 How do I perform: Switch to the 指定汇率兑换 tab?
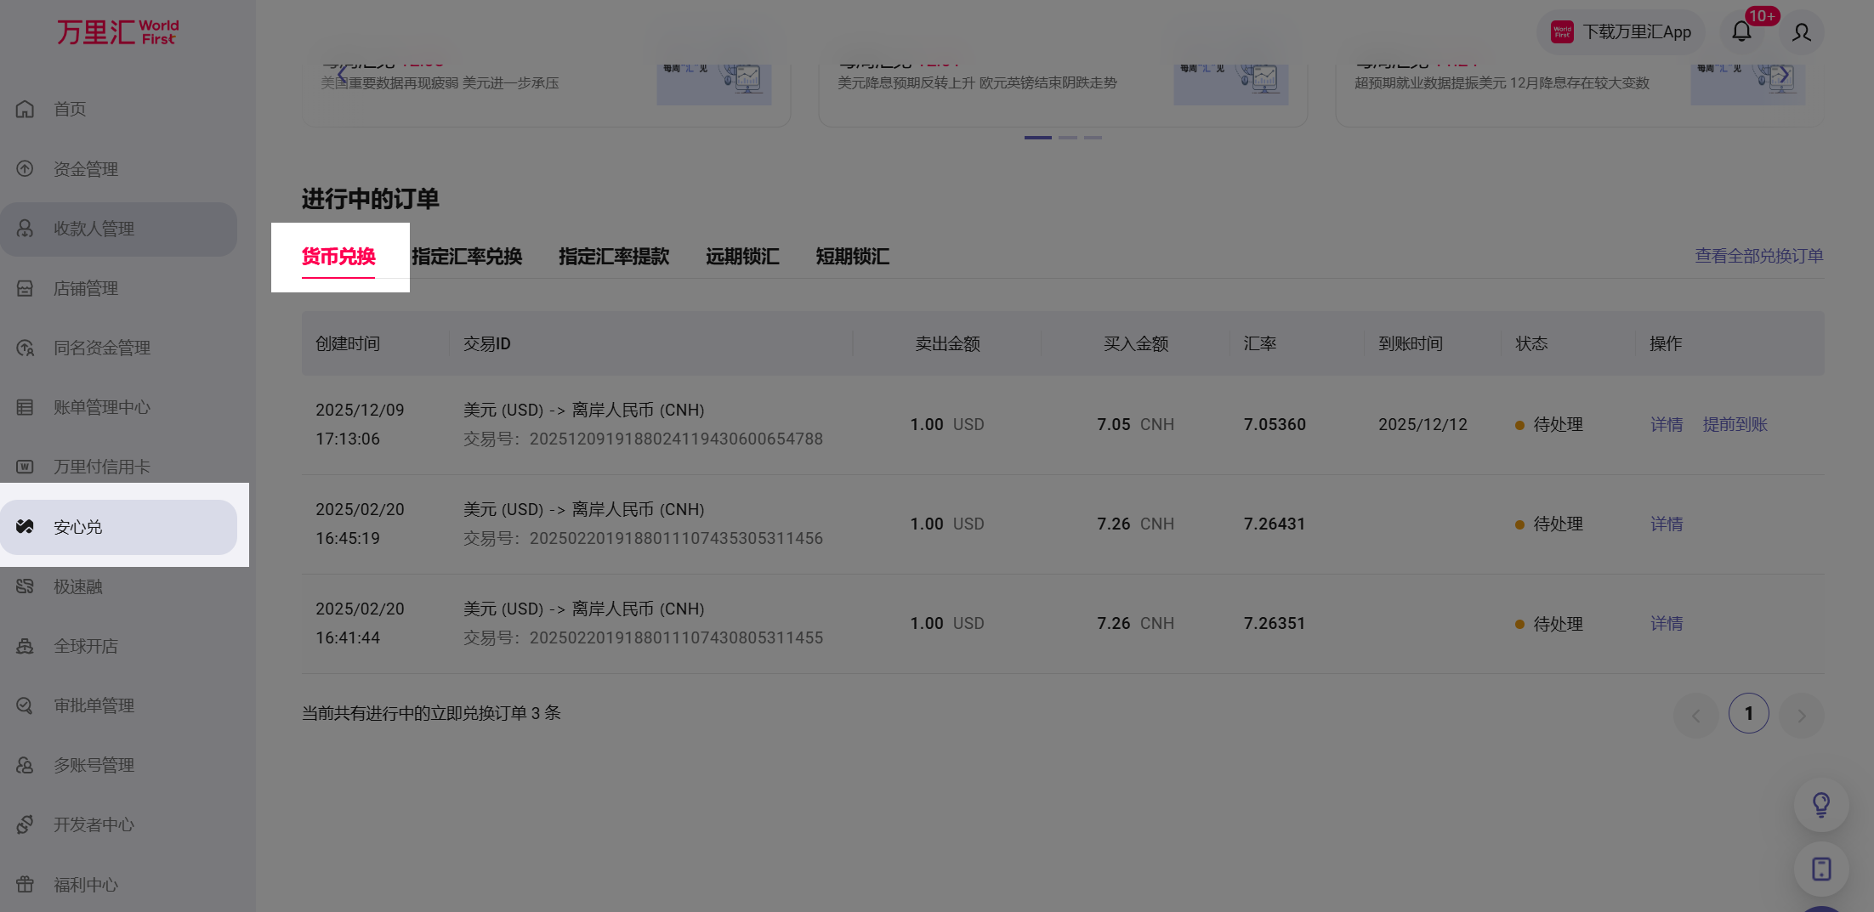(467, 257)
